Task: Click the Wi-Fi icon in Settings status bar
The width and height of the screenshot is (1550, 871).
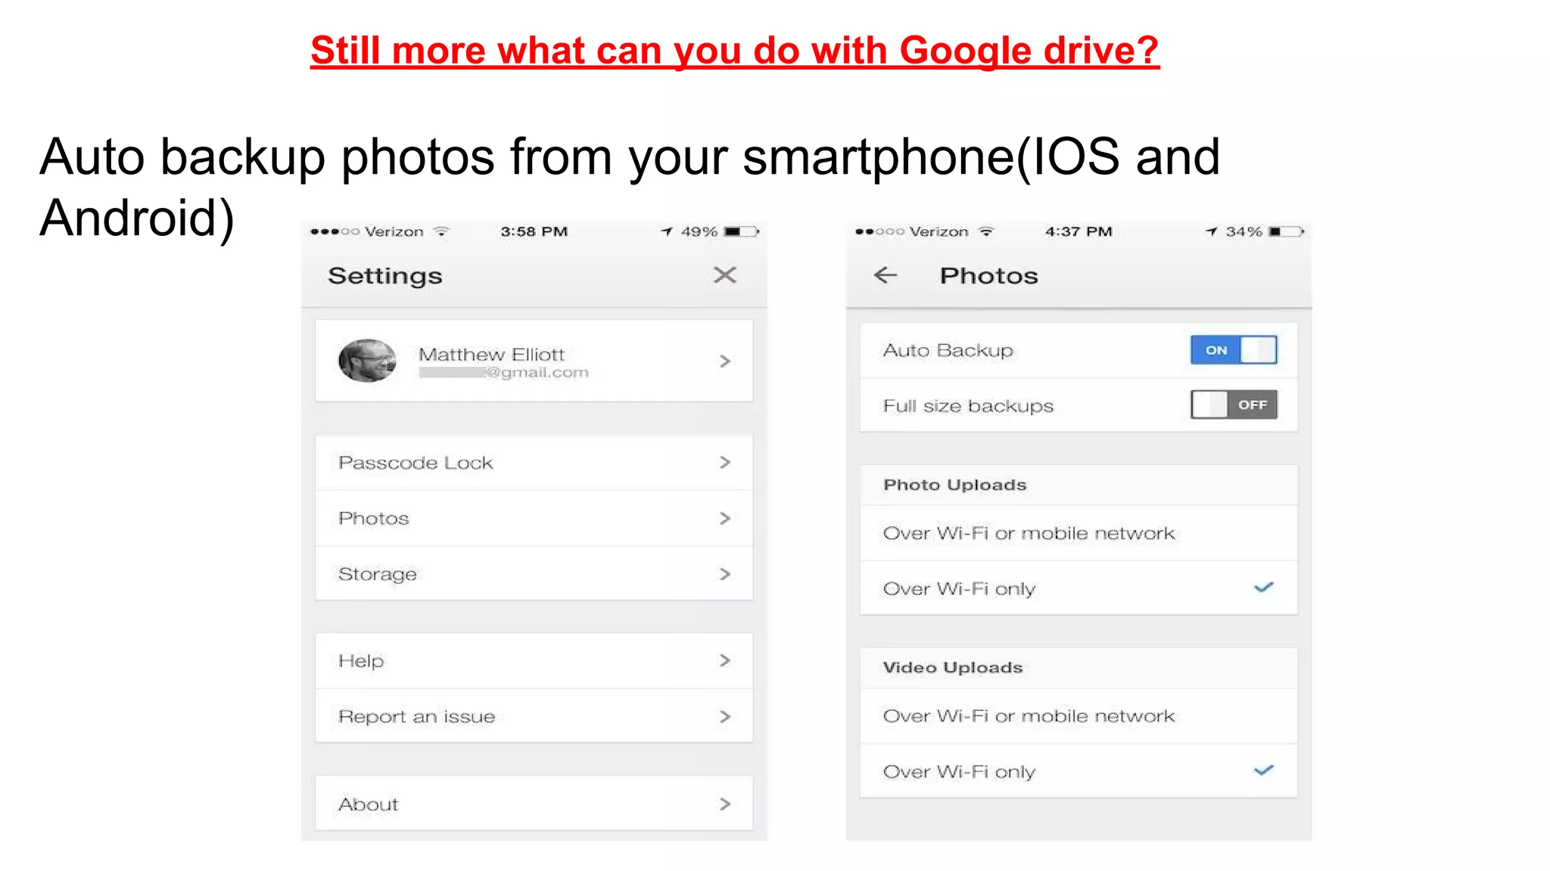Action: [441, 231]
